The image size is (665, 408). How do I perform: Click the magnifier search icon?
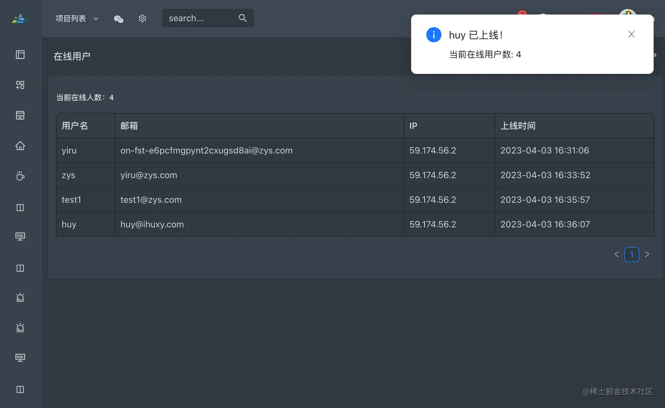click(243, 18)
